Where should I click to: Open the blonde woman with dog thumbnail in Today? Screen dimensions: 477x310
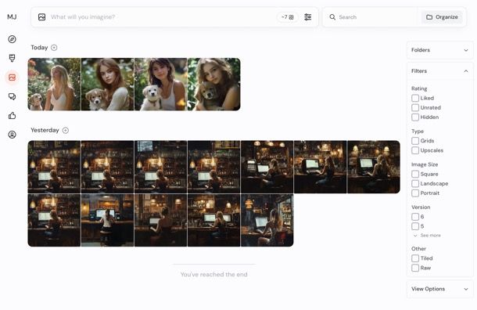[54, 85]
